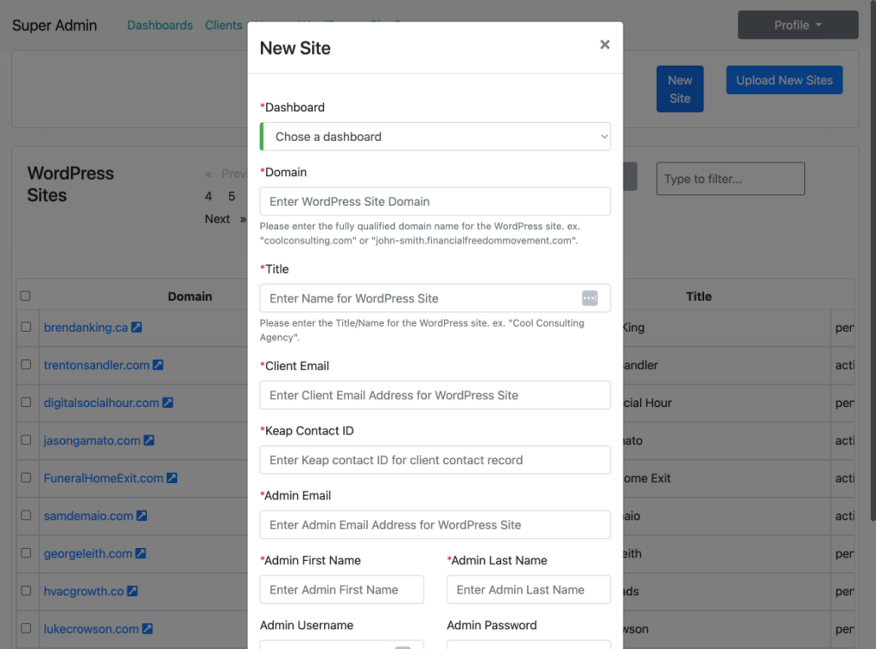Focus the WordPress Site Domain input
Image resolution: width=876 pixels, height=649 pixels.
click(435, 202)
